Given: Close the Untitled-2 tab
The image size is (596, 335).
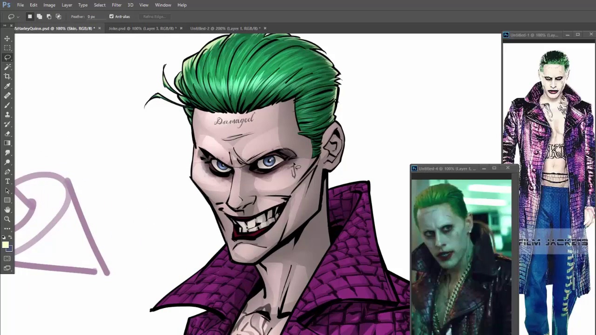Looking at the screenshot, I should click(x=265, y=28).
